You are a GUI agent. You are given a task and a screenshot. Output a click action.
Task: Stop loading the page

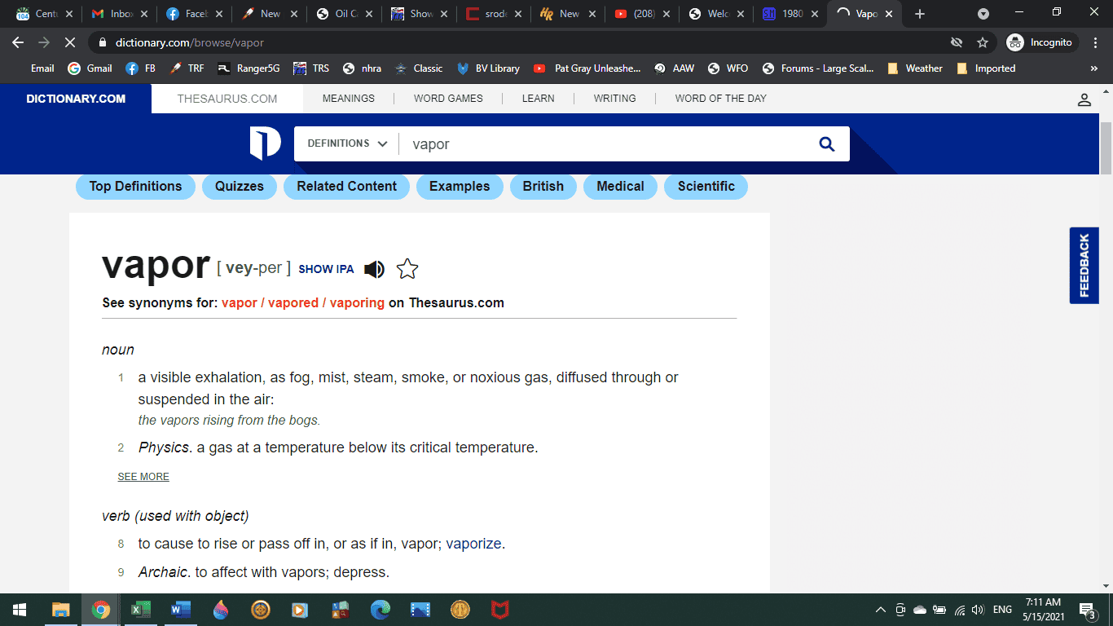pyautogui.click(x=71, y=42)
